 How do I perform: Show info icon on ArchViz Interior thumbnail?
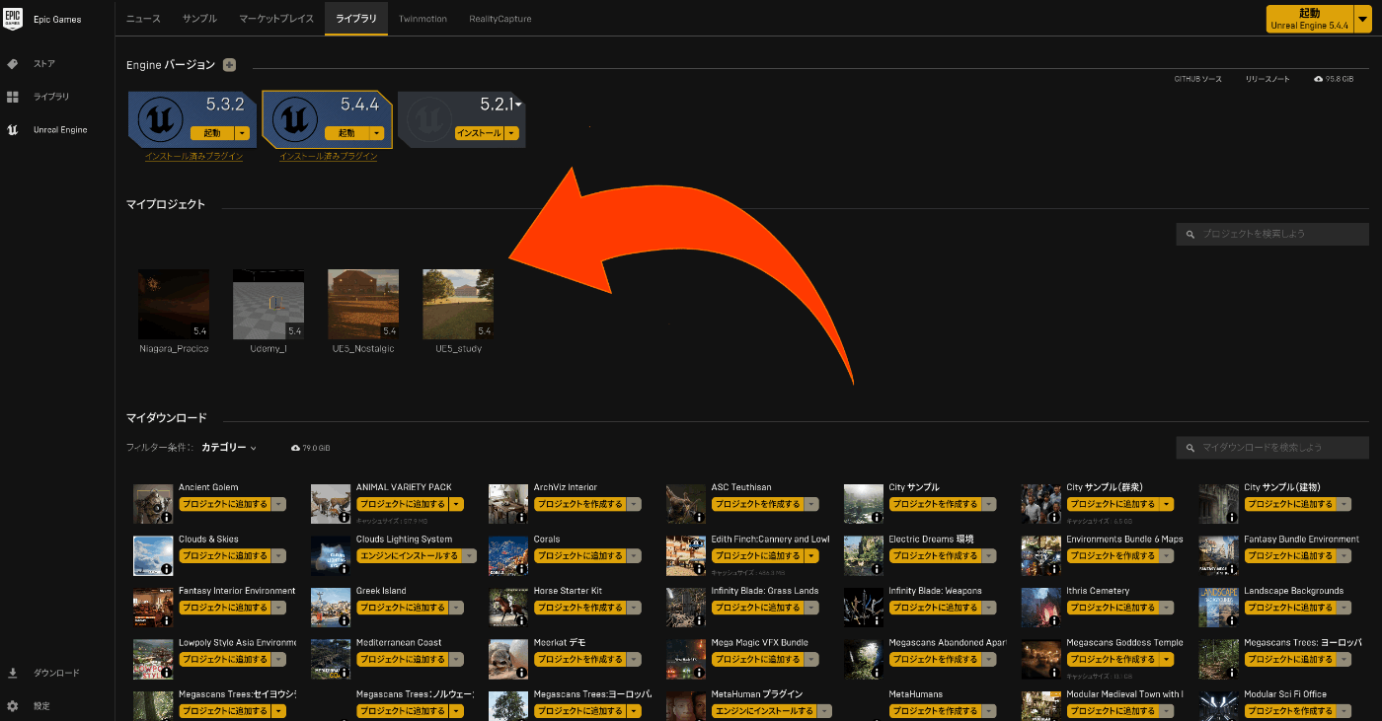(522, 517)
